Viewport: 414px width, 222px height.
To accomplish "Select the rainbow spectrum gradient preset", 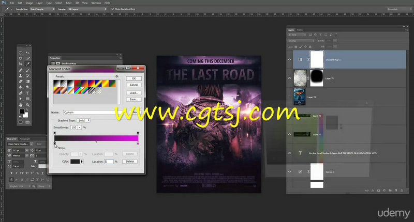I will [x=77, y=90].
